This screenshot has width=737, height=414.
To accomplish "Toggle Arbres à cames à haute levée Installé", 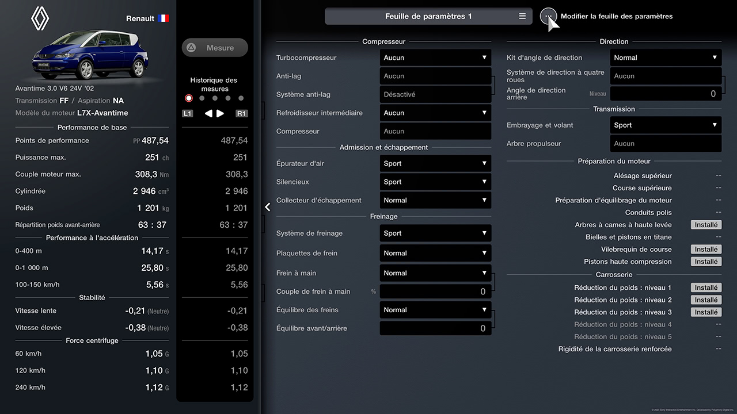I will tap(706, 225).
